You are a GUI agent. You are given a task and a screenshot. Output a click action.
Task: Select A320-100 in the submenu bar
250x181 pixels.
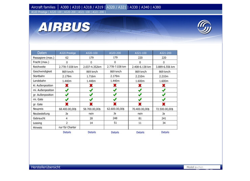click(x=56, y=12)
